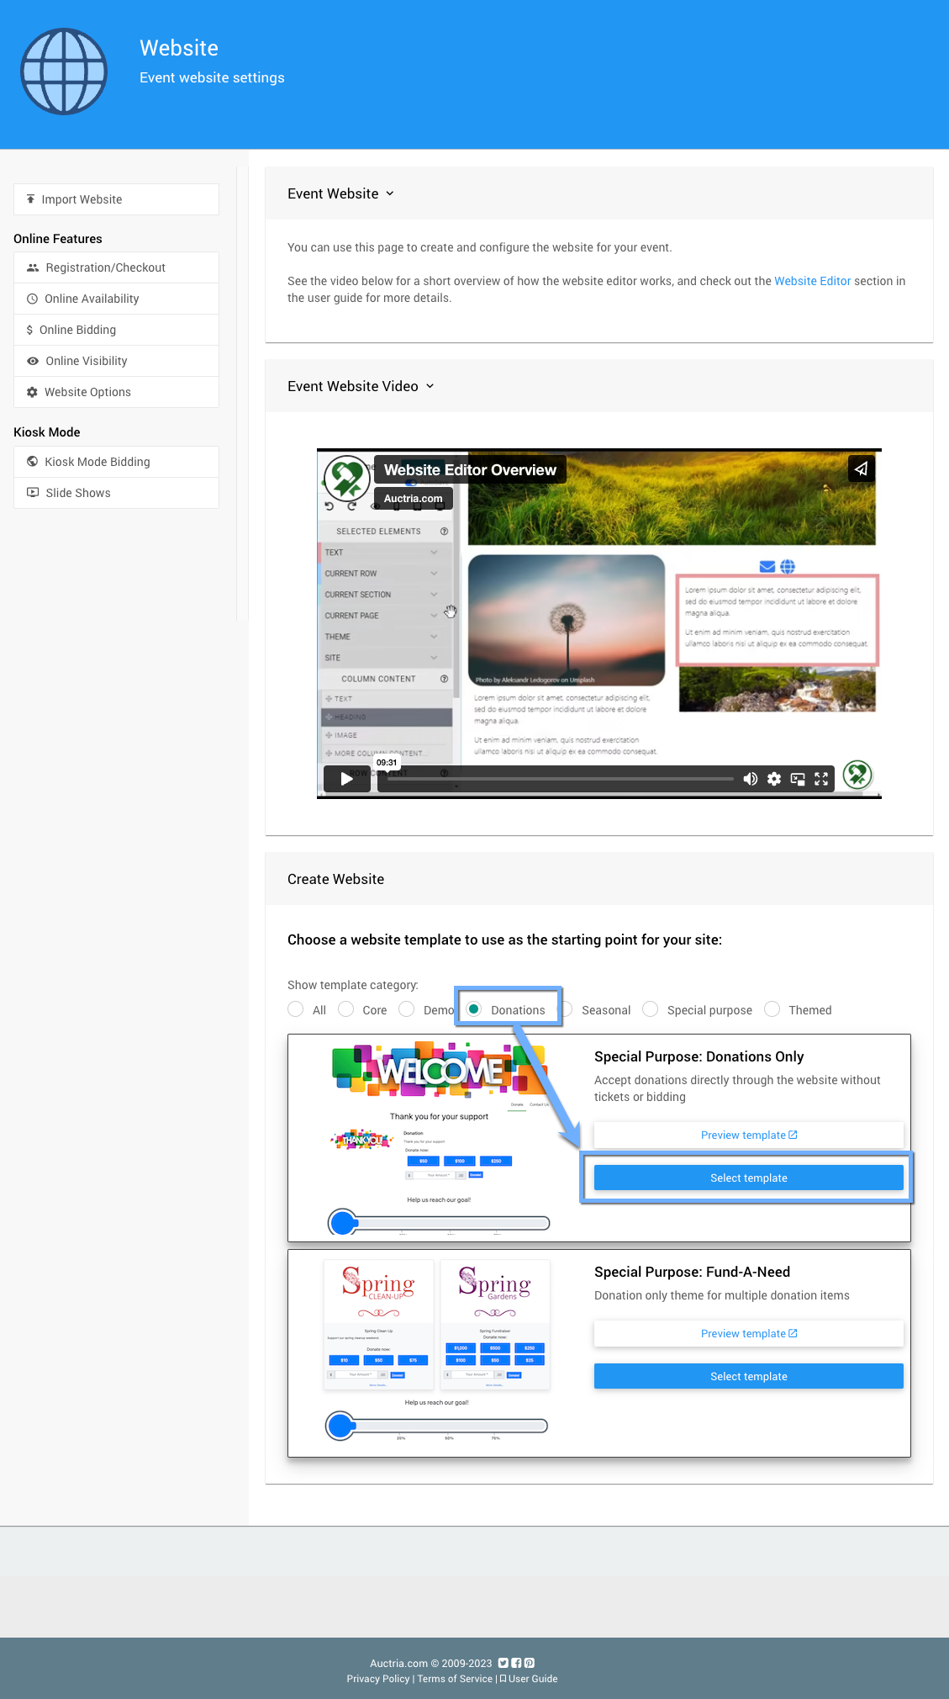The width and height of the screenshot is (949, 1699).
Task: Open the Facebook icon in the footer
Action: coord(516,1663)
